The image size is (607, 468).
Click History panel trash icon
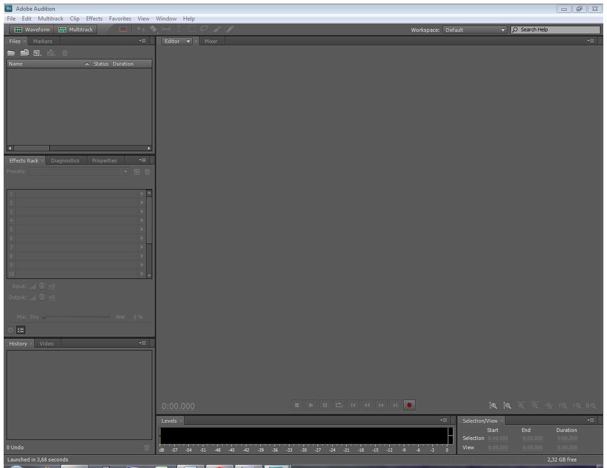pyautogui.click(x=147, y=447)
